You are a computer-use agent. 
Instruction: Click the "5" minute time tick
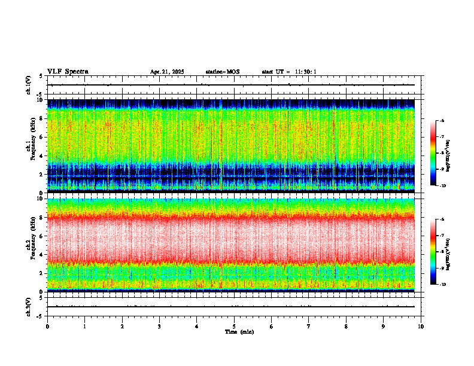[234, 327]
